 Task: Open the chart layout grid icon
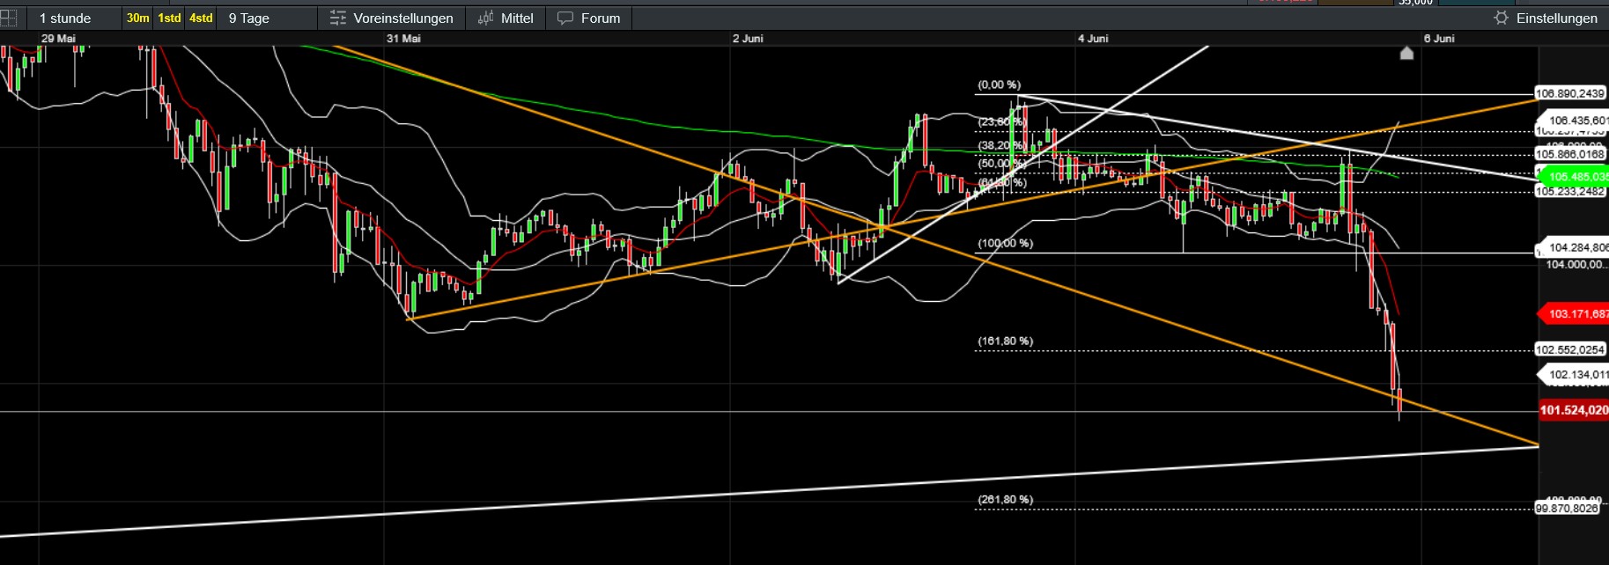pos(8,18)
